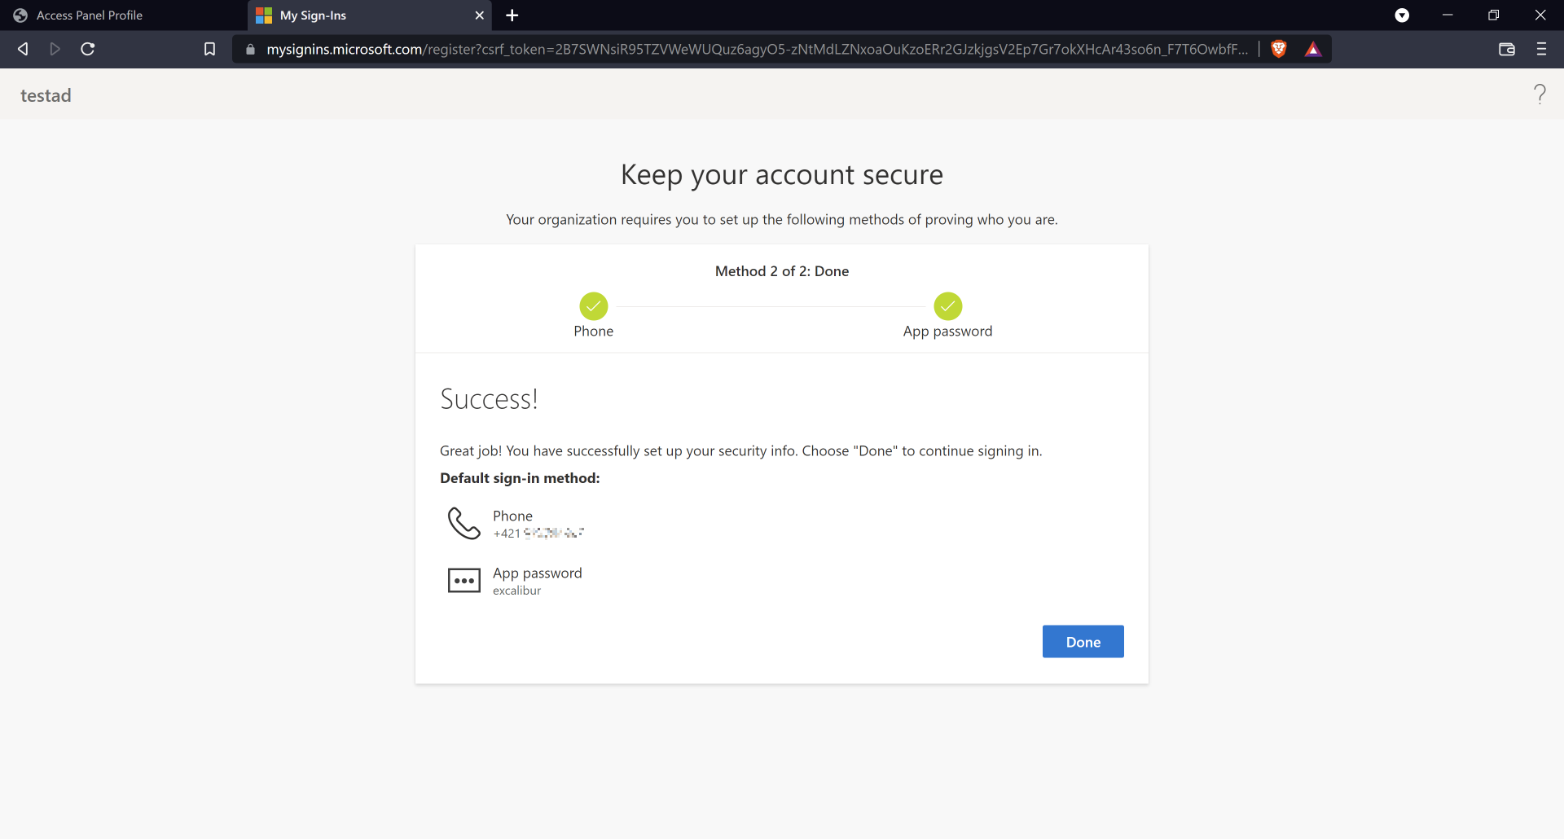Screen dimensions: 1564x839
Task: Open the circular dropdown in title bar
Action: pos(1402,15)
